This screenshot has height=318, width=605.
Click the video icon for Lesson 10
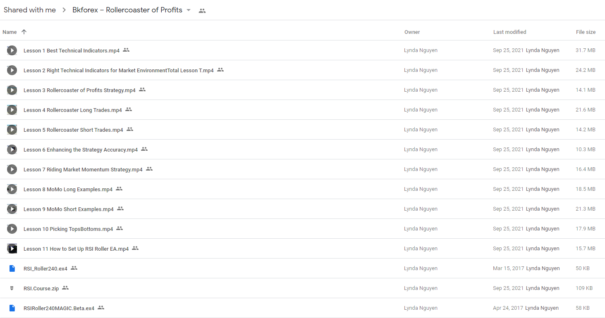coord(12,229)
